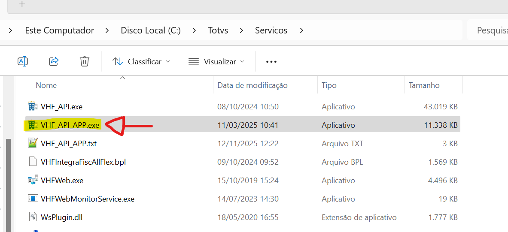
Task: Go to Este Computador in breadcrumb
Action: 60,30
